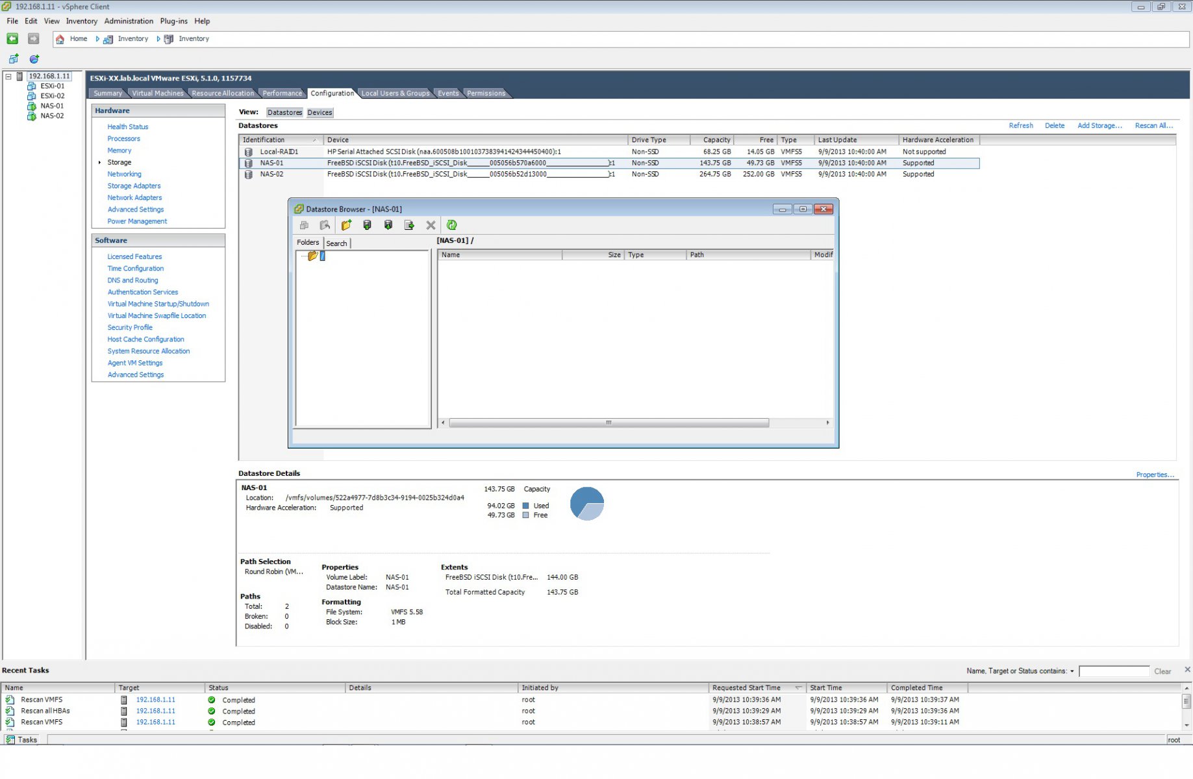This screenshot has height=779, width=1193.
Task: Click Size column header in Datastore Browser
Action: point(593,255)
